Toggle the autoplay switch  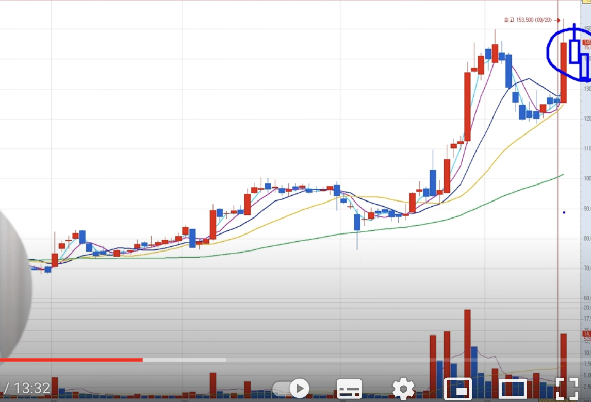[291, 389]
